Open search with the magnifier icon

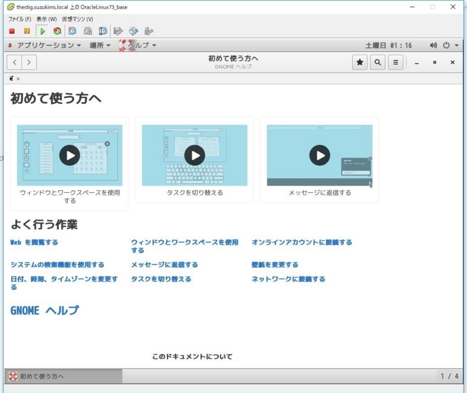[378, 62]
